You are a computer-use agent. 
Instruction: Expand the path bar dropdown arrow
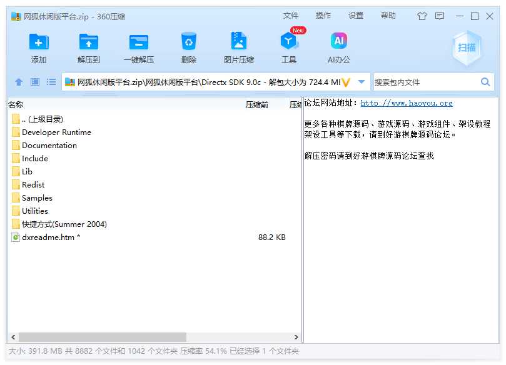coord(362,82)
